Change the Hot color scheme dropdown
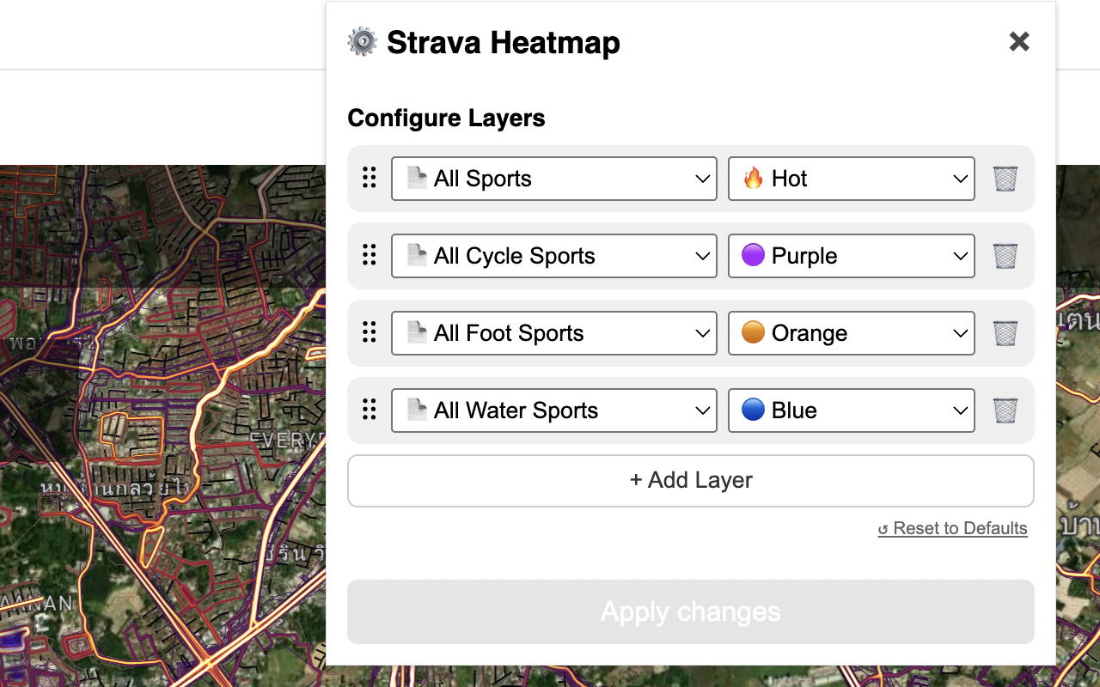Viewport: 1100px width, 687px height. (x=852, y=179)
